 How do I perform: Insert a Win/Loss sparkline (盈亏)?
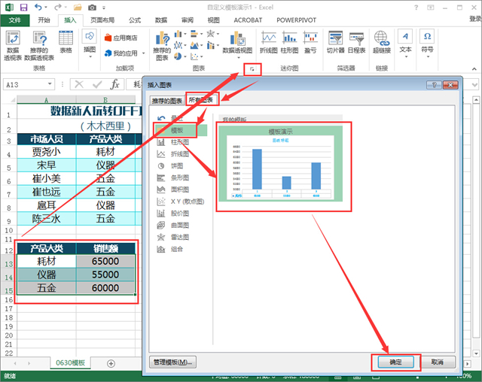310,42
